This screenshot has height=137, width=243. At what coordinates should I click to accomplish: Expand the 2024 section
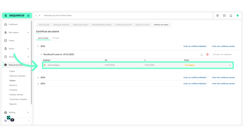click(x=38, y=78)
